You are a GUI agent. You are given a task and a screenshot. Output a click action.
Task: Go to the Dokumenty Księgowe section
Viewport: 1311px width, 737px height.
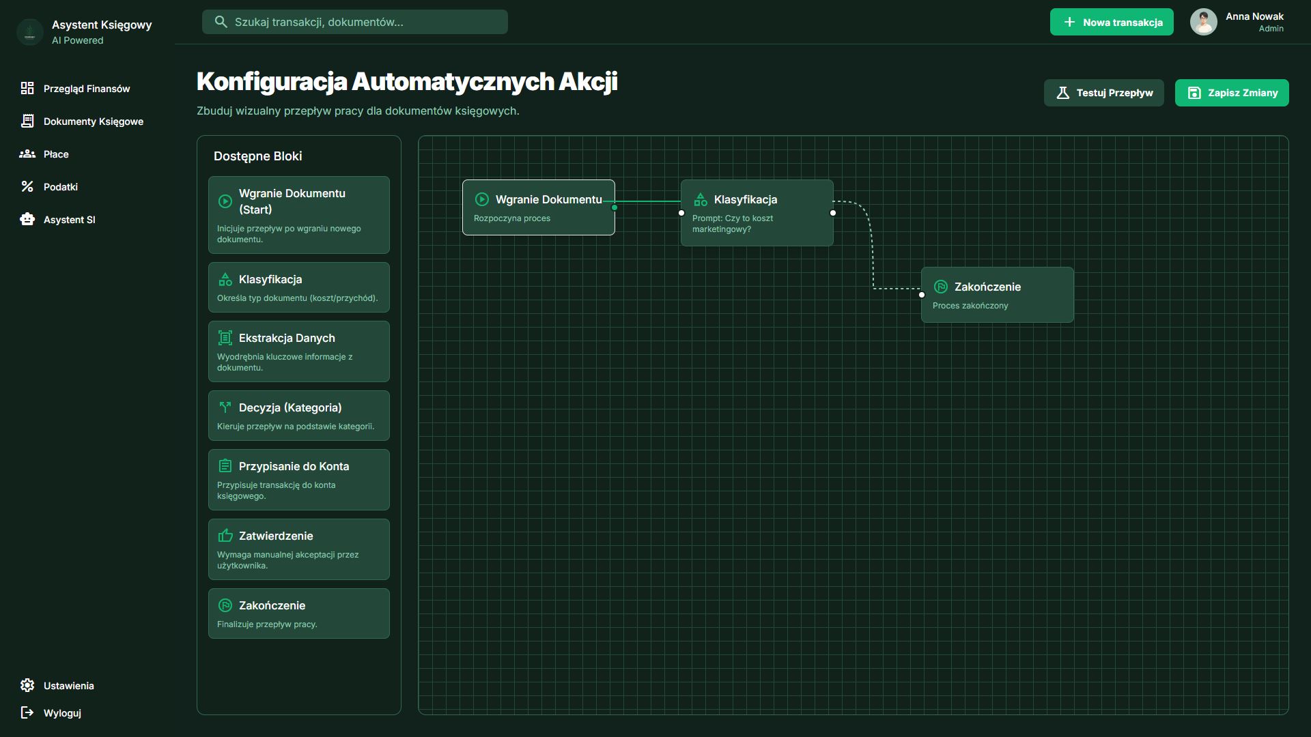[x=93, y=121]
